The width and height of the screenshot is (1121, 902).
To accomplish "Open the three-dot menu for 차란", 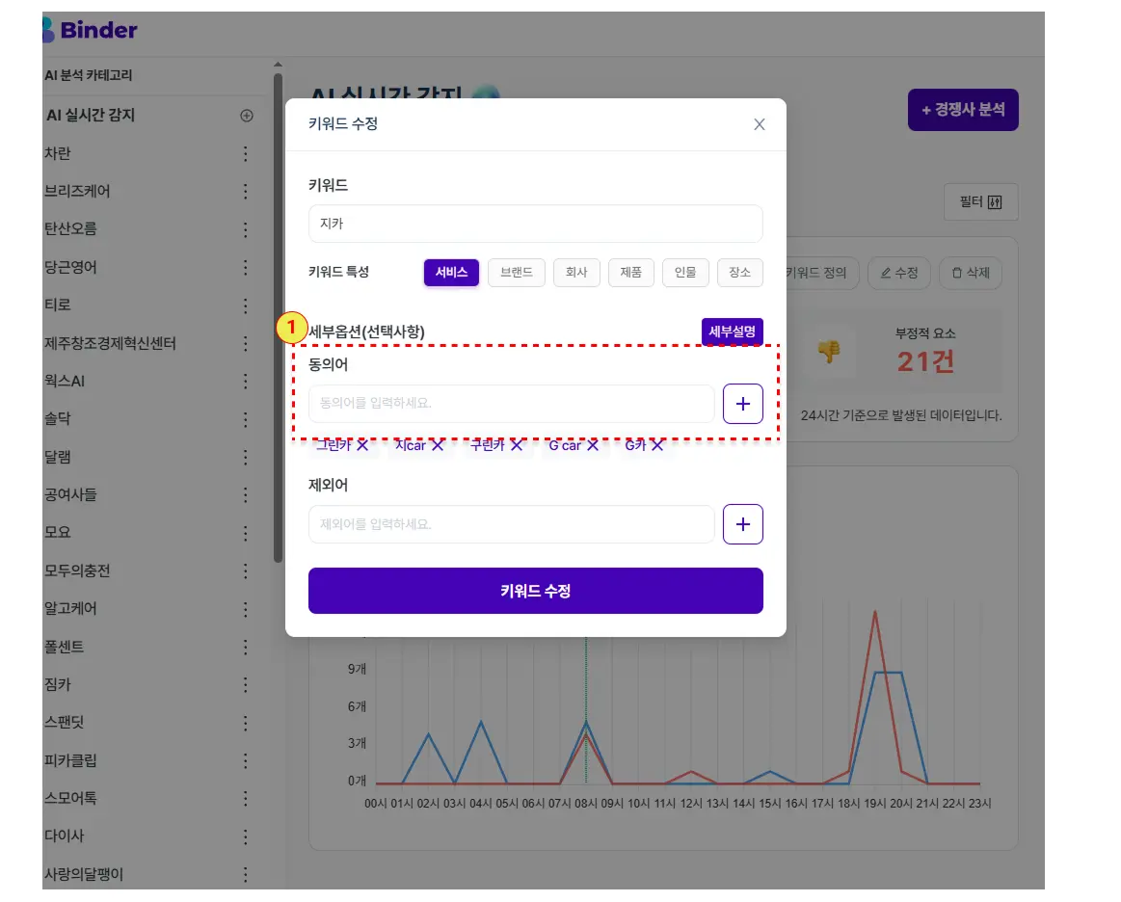I will (x=245, y=154).
